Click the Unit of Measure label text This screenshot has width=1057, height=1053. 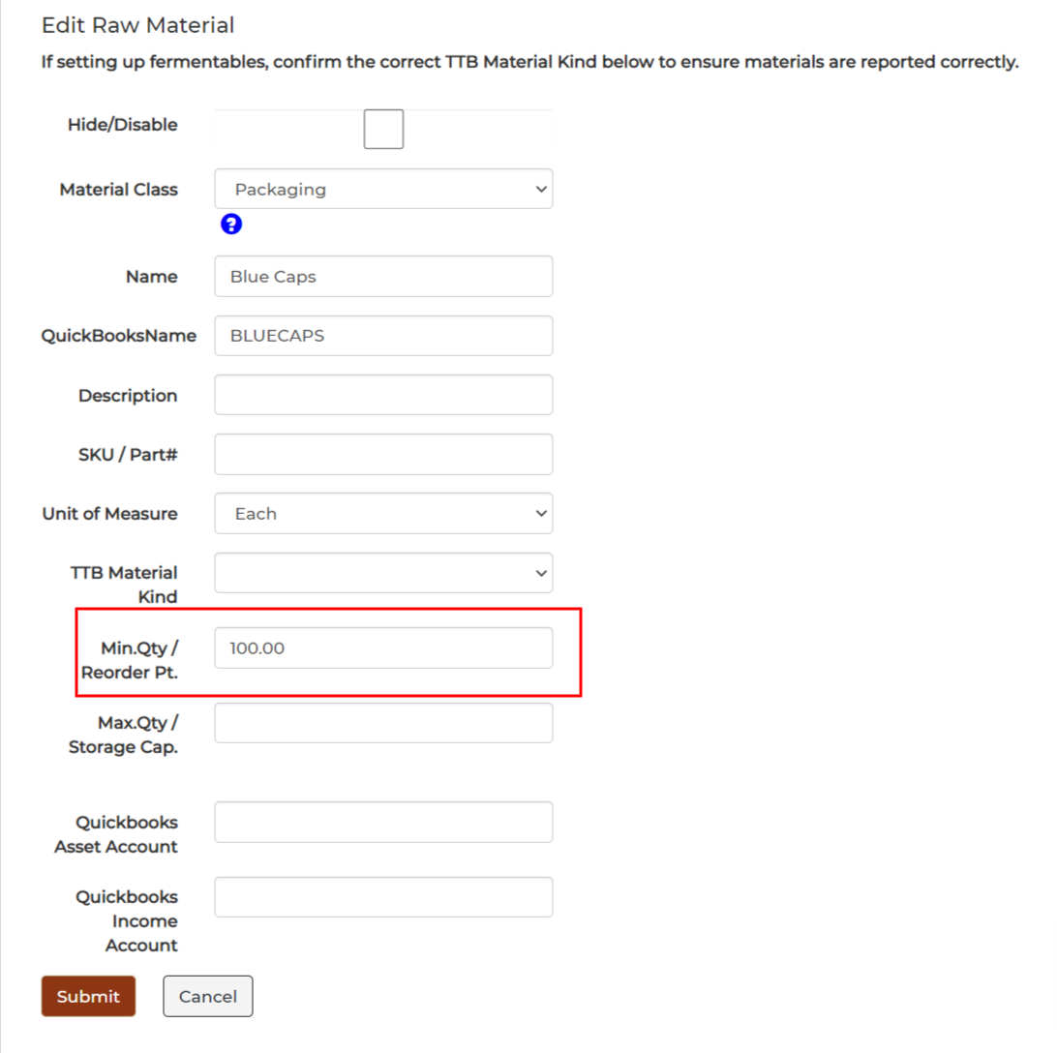110,514
